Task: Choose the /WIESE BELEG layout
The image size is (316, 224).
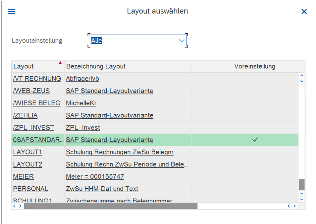Action: coord(37,103)
